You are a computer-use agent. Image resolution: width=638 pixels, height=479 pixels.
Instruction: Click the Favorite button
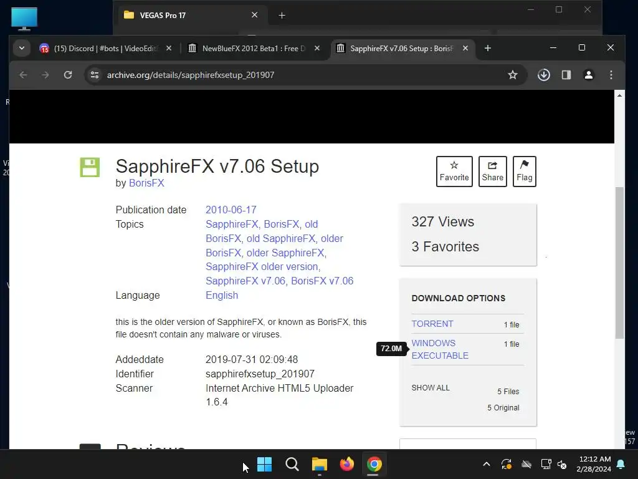454,172
